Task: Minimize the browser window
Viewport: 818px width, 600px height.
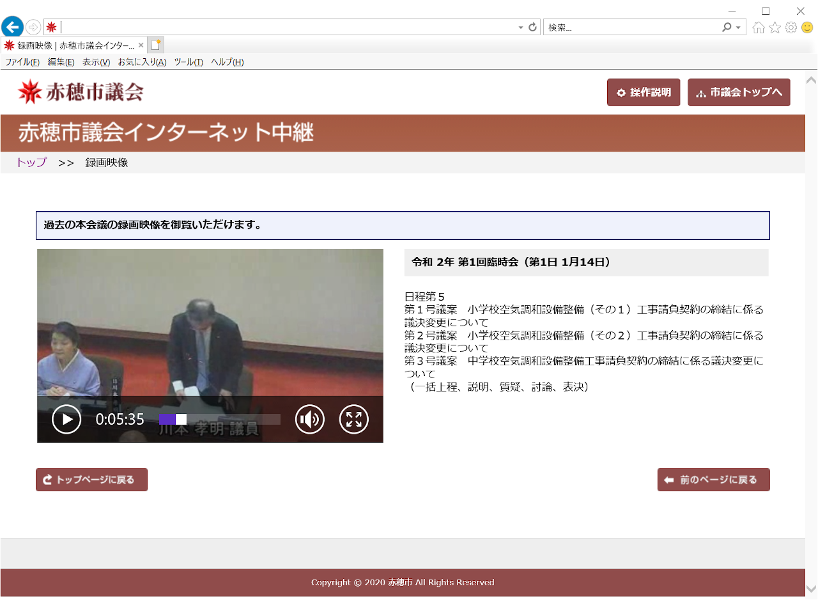Action: (x=732, y=10)
